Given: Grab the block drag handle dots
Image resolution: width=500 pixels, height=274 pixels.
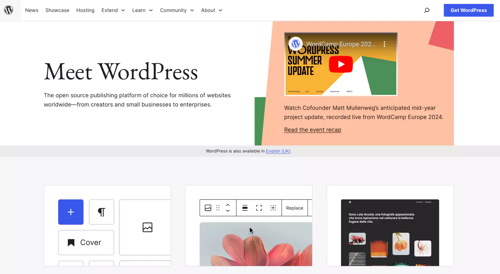Looking at the screenshot, I should [218, 208].
